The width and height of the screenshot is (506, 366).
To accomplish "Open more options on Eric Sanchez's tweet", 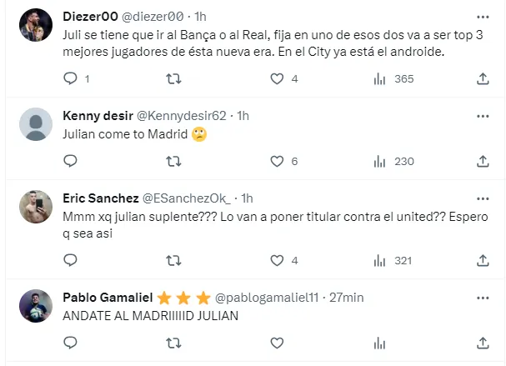I will pyautogui.click(x=483, y=198).
